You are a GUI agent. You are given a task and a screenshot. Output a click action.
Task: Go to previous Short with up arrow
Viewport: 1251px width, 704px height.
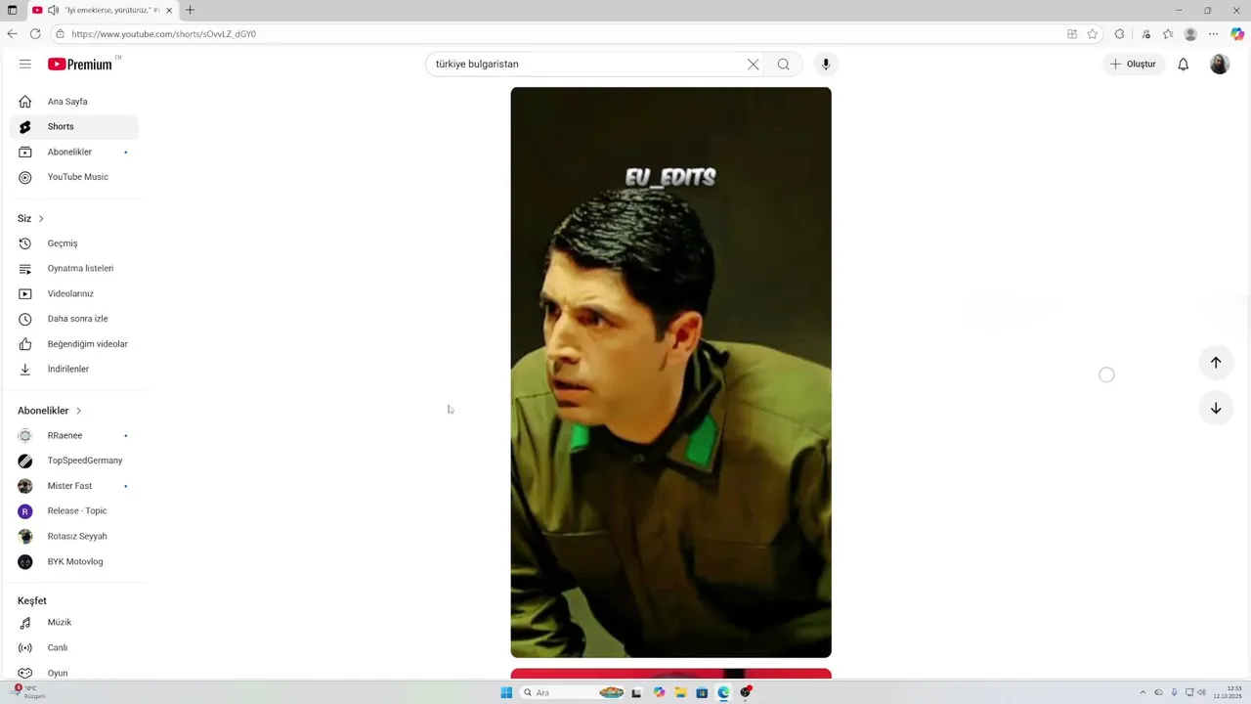coord(1216,363)
